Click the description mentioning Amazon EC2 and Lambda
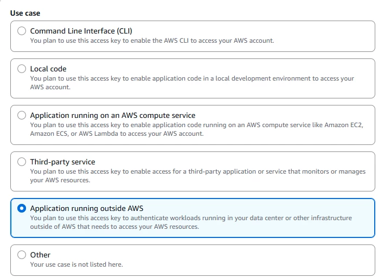The image size is (391, 278). [x=197, y=129]
